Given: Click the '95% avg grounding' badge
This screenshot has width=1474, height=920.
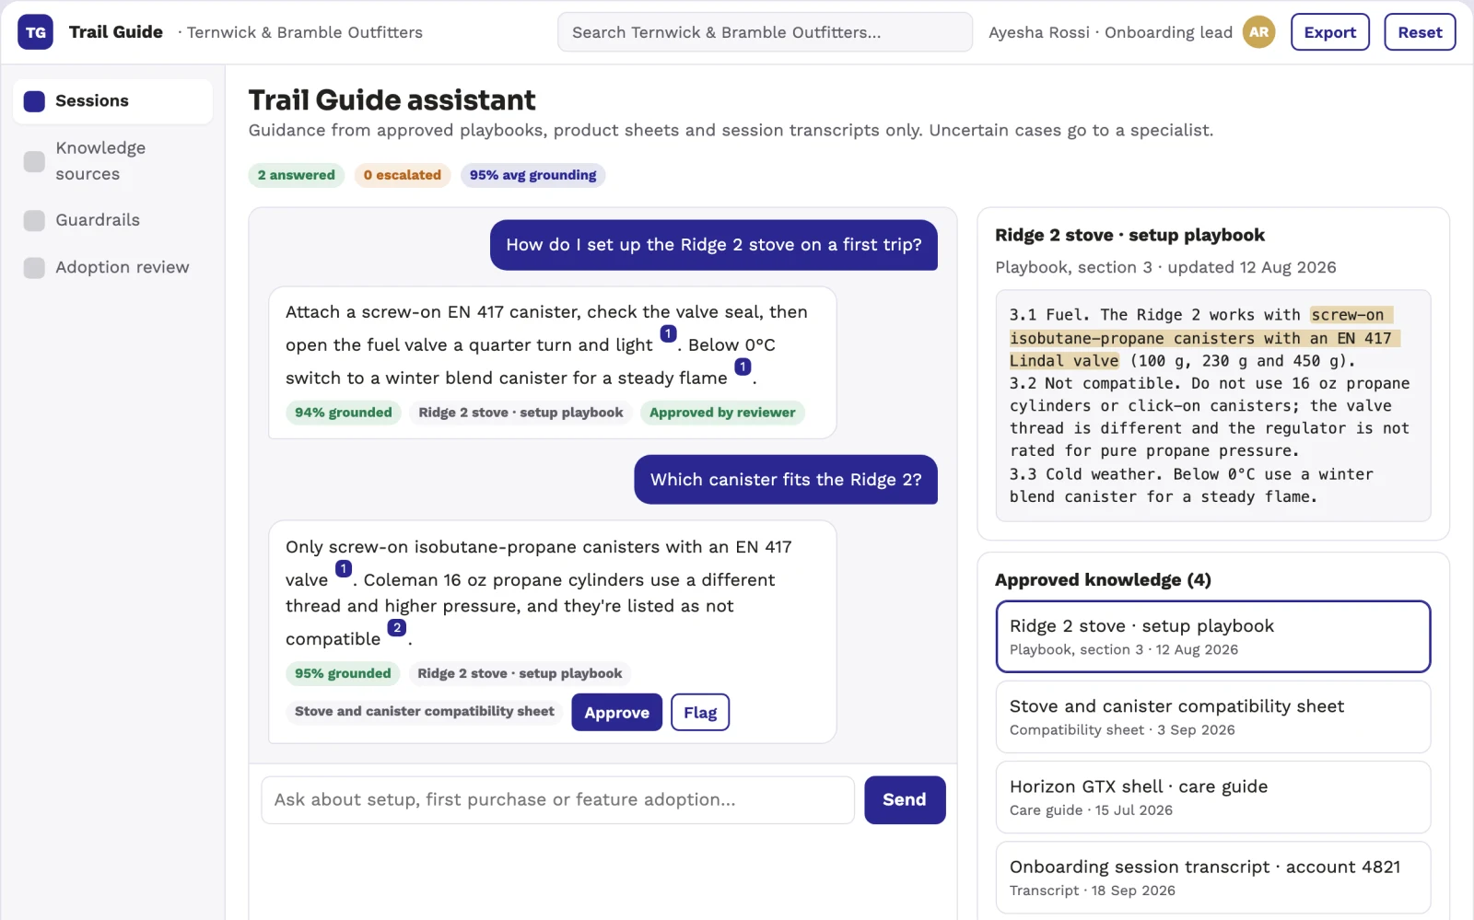Looking at the screenshot, I should pyautogui.click(x=532, y=175).
